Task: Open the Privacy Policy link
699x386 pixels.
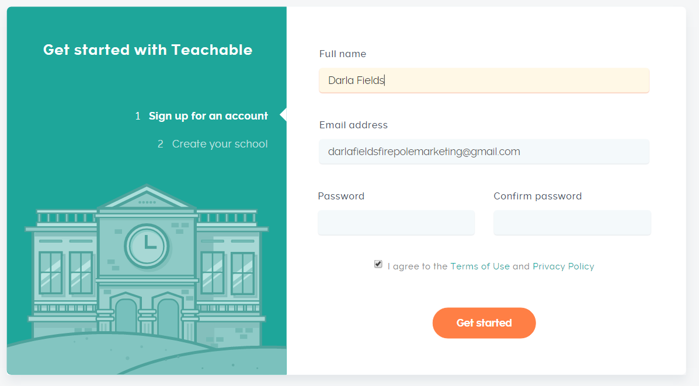Action: coord(563,266)
